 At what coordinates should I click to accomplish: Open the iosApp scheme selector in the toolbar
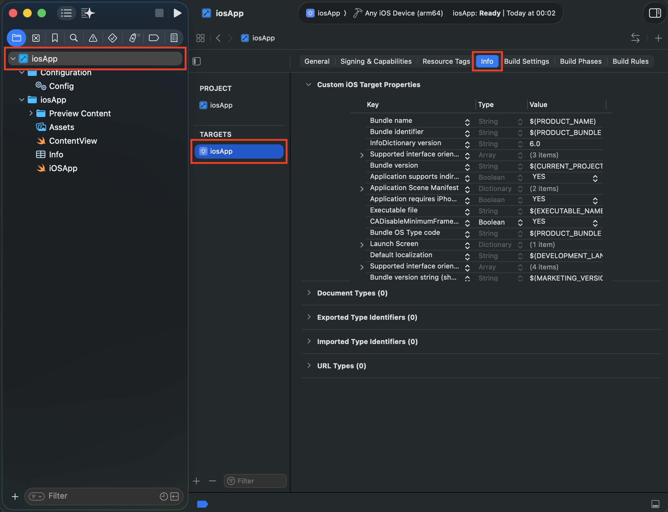[x=323, y=13]
